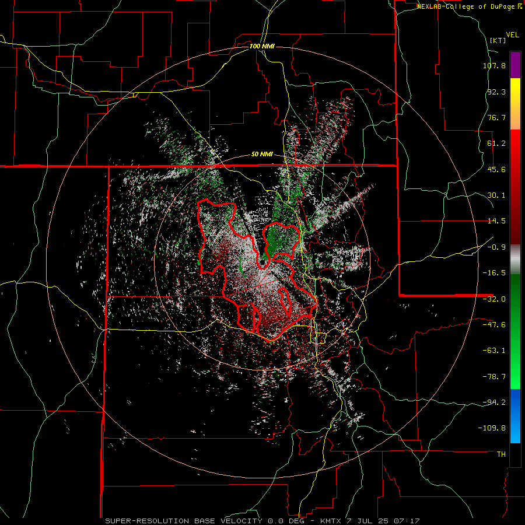Select the 30.1 legend value

tap(496, 195)
